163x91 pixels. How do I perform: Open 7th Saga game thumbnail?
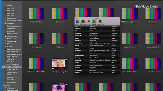[60, 14]
